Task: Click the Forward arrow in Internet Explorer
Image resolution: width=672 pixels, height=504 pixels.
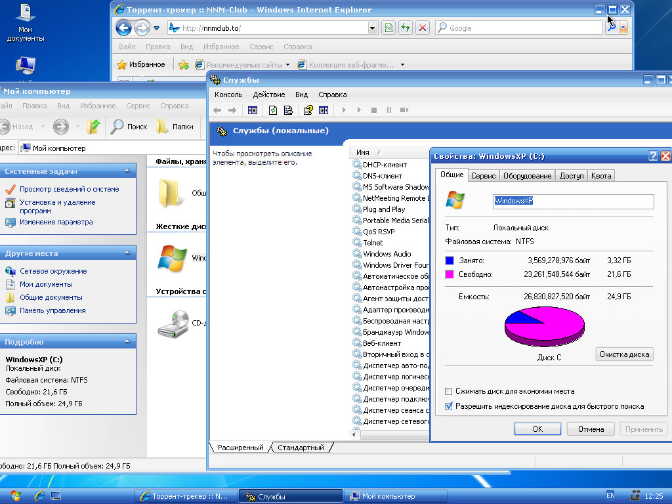Action: click(x=142, y=28)
